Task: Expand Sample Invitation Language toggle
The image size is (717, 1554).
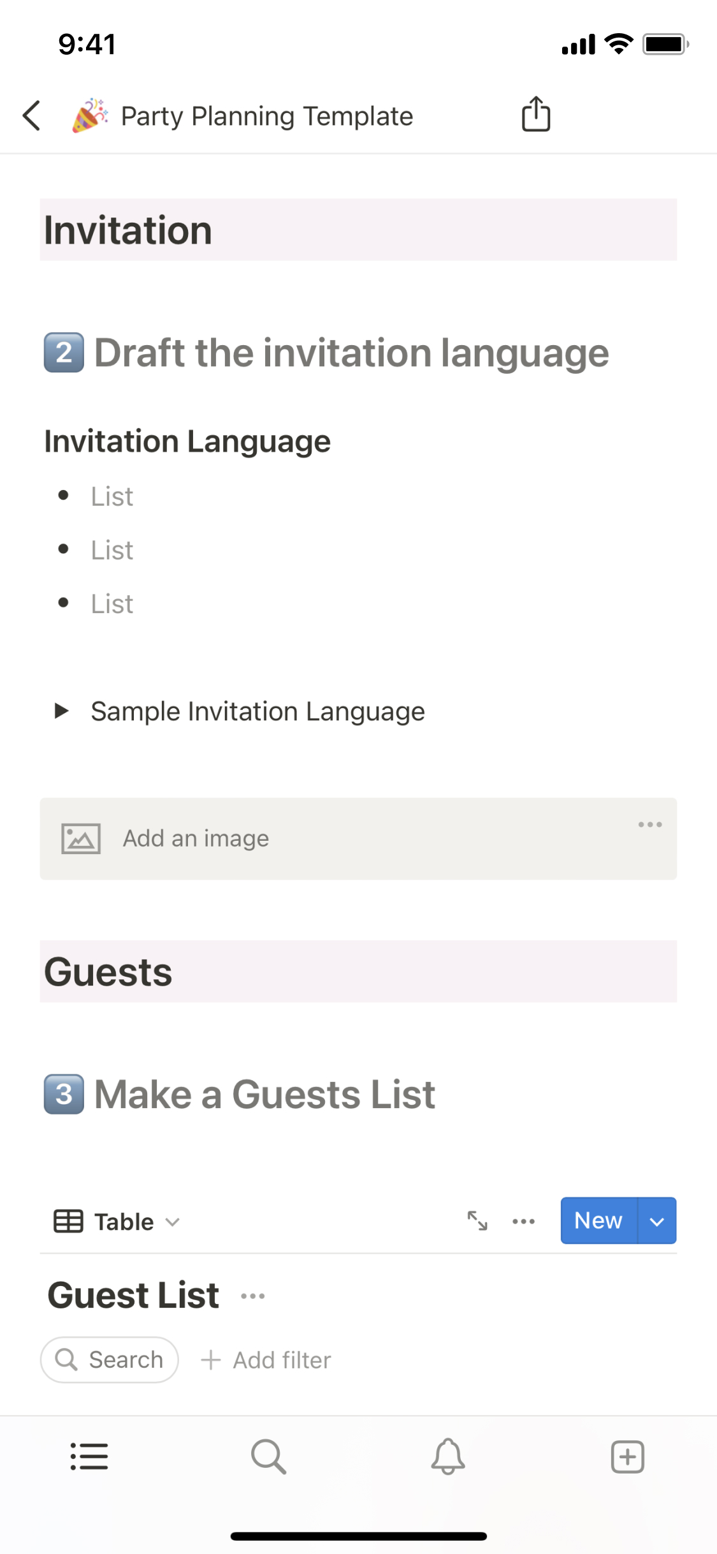Action: point(61,711)
